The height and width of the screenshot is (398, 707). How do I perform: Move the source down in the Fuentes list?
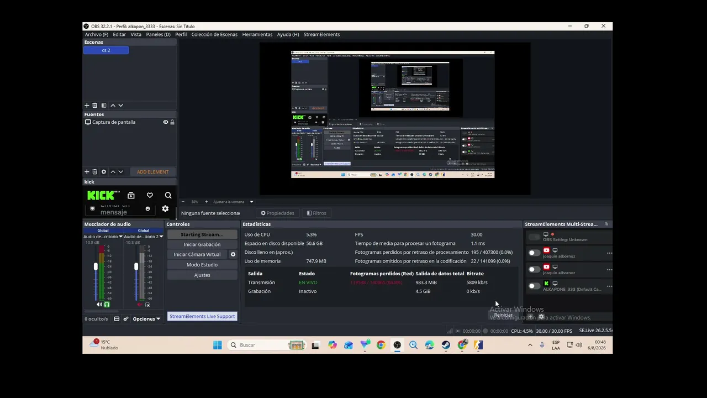[121, 172]
